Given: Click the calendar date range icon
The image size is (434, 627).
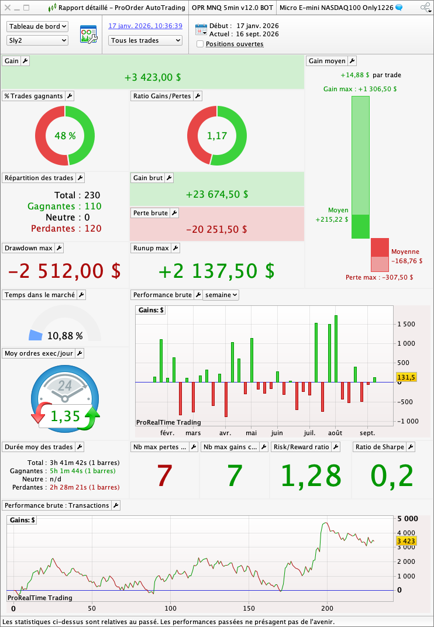Looking at the screenshot, I should point(201,30).
